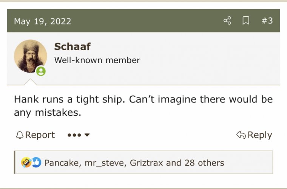Bookmark this post with the bookmark icon

(246, 21)
